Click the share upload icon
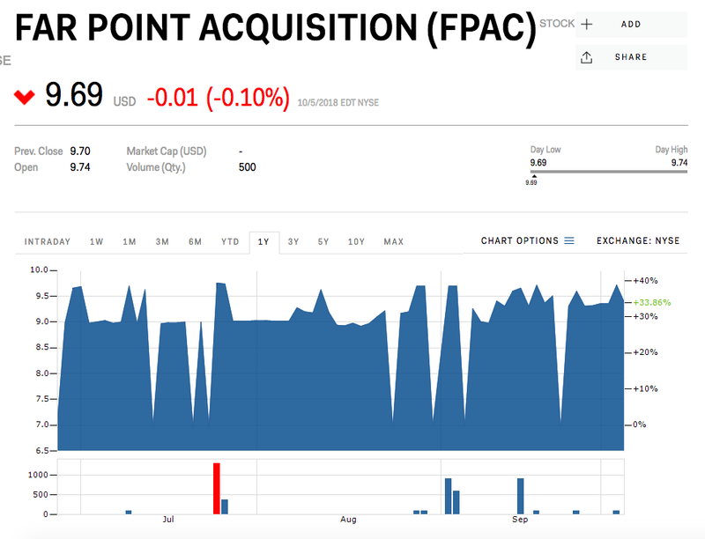This screenshot has height=539, width=705. pyautogui.click(x=587, y=56)
